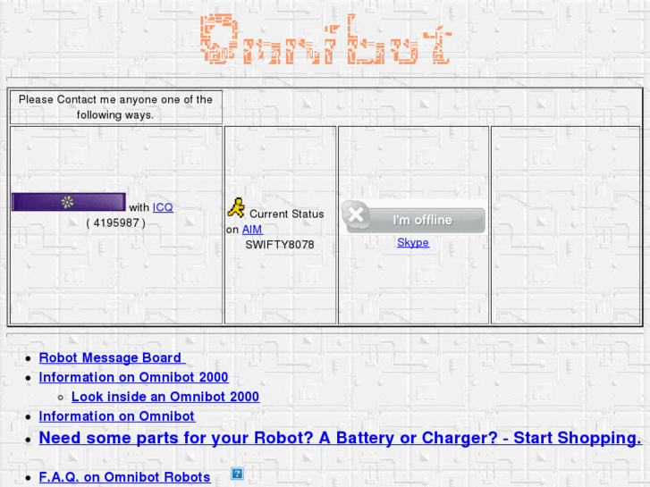Click "Please Contact me" heading text
The height and width of the screenshot is (487, 650).
[115, 107]
